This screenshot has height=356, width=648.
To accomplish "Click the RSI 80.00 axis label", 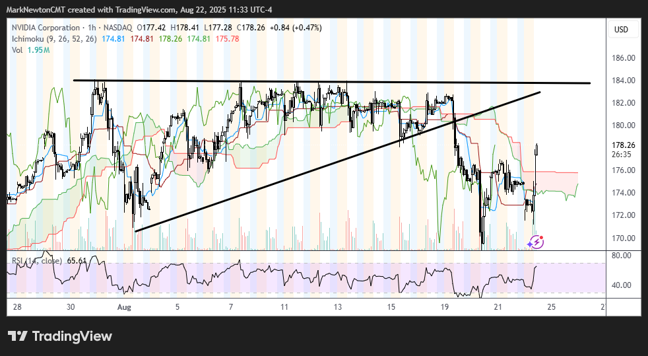I will (622, 256).
